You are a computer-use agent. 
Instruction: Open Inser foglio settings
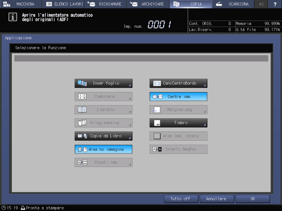tap(104, 83)
